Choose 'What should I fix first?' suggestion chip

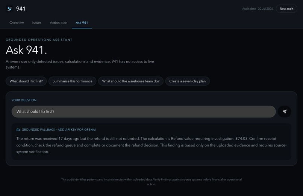26,81
